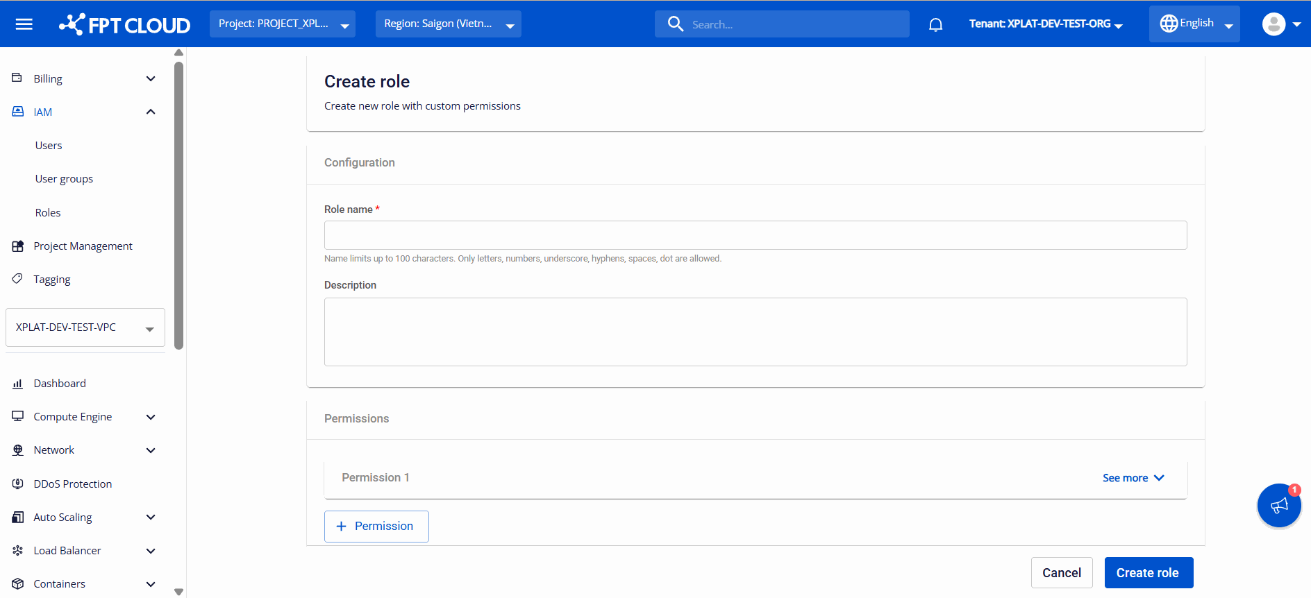Open the Region Saigon dropdown
1311x598 pixels.
[x=449, y=24]
